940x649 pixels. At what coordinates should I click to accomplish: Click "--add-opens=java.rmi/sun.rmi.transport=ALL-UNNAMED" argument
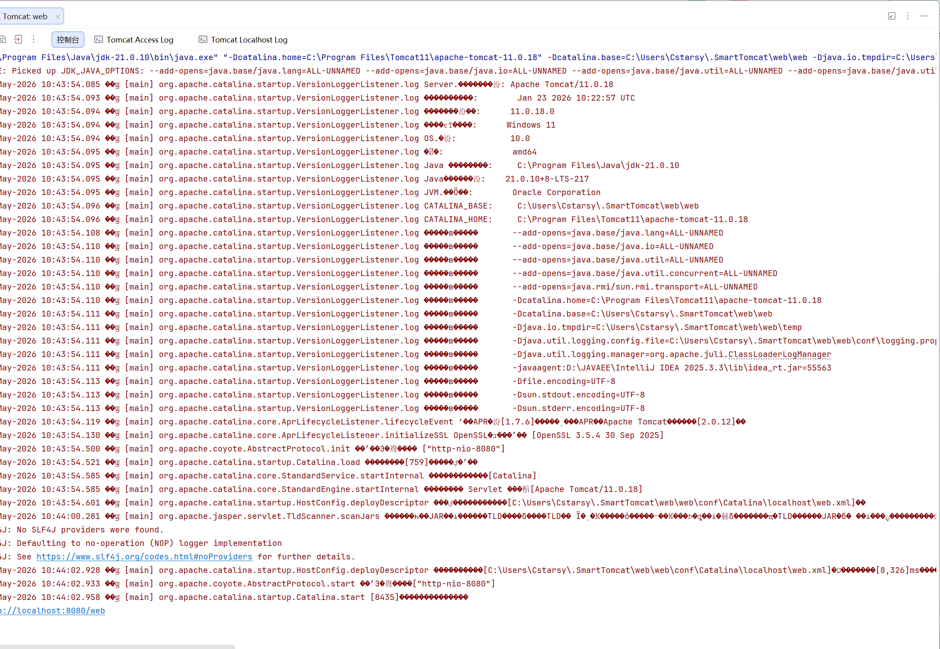click(635, 287)
